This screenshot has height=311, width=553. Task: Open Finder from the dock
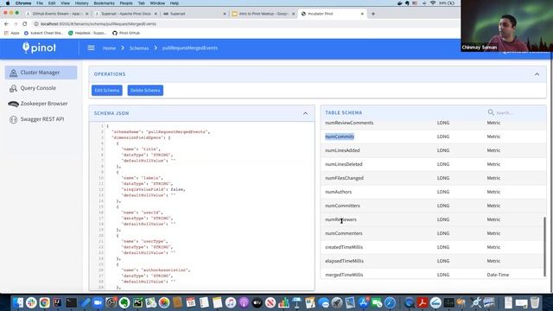click(17, 302)
